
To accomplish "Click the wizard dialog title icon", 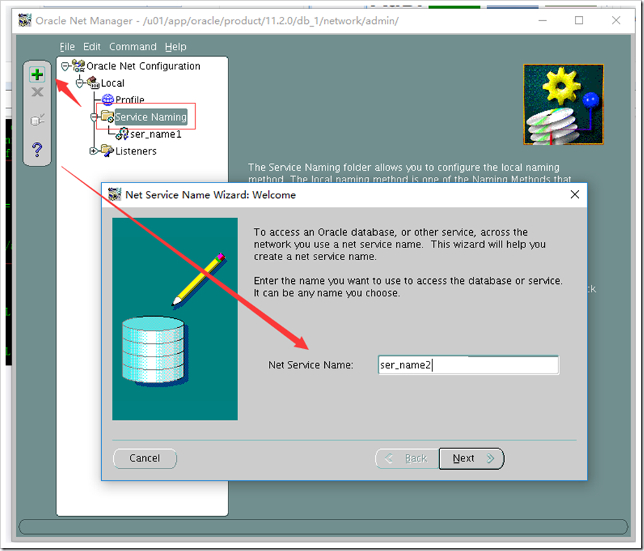I will [x=115, y=194].
